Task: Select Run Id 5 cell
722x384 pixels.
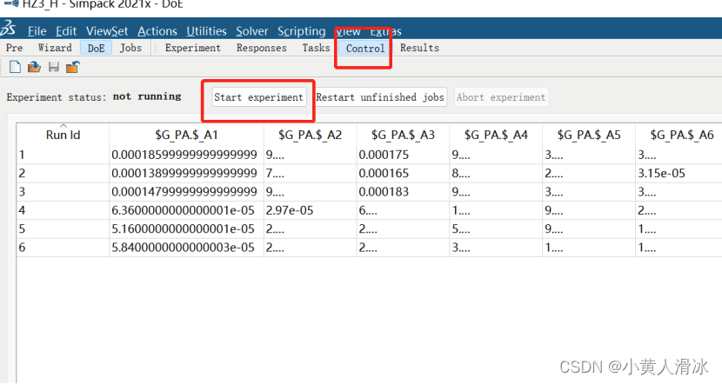Action: click(64, 228)
